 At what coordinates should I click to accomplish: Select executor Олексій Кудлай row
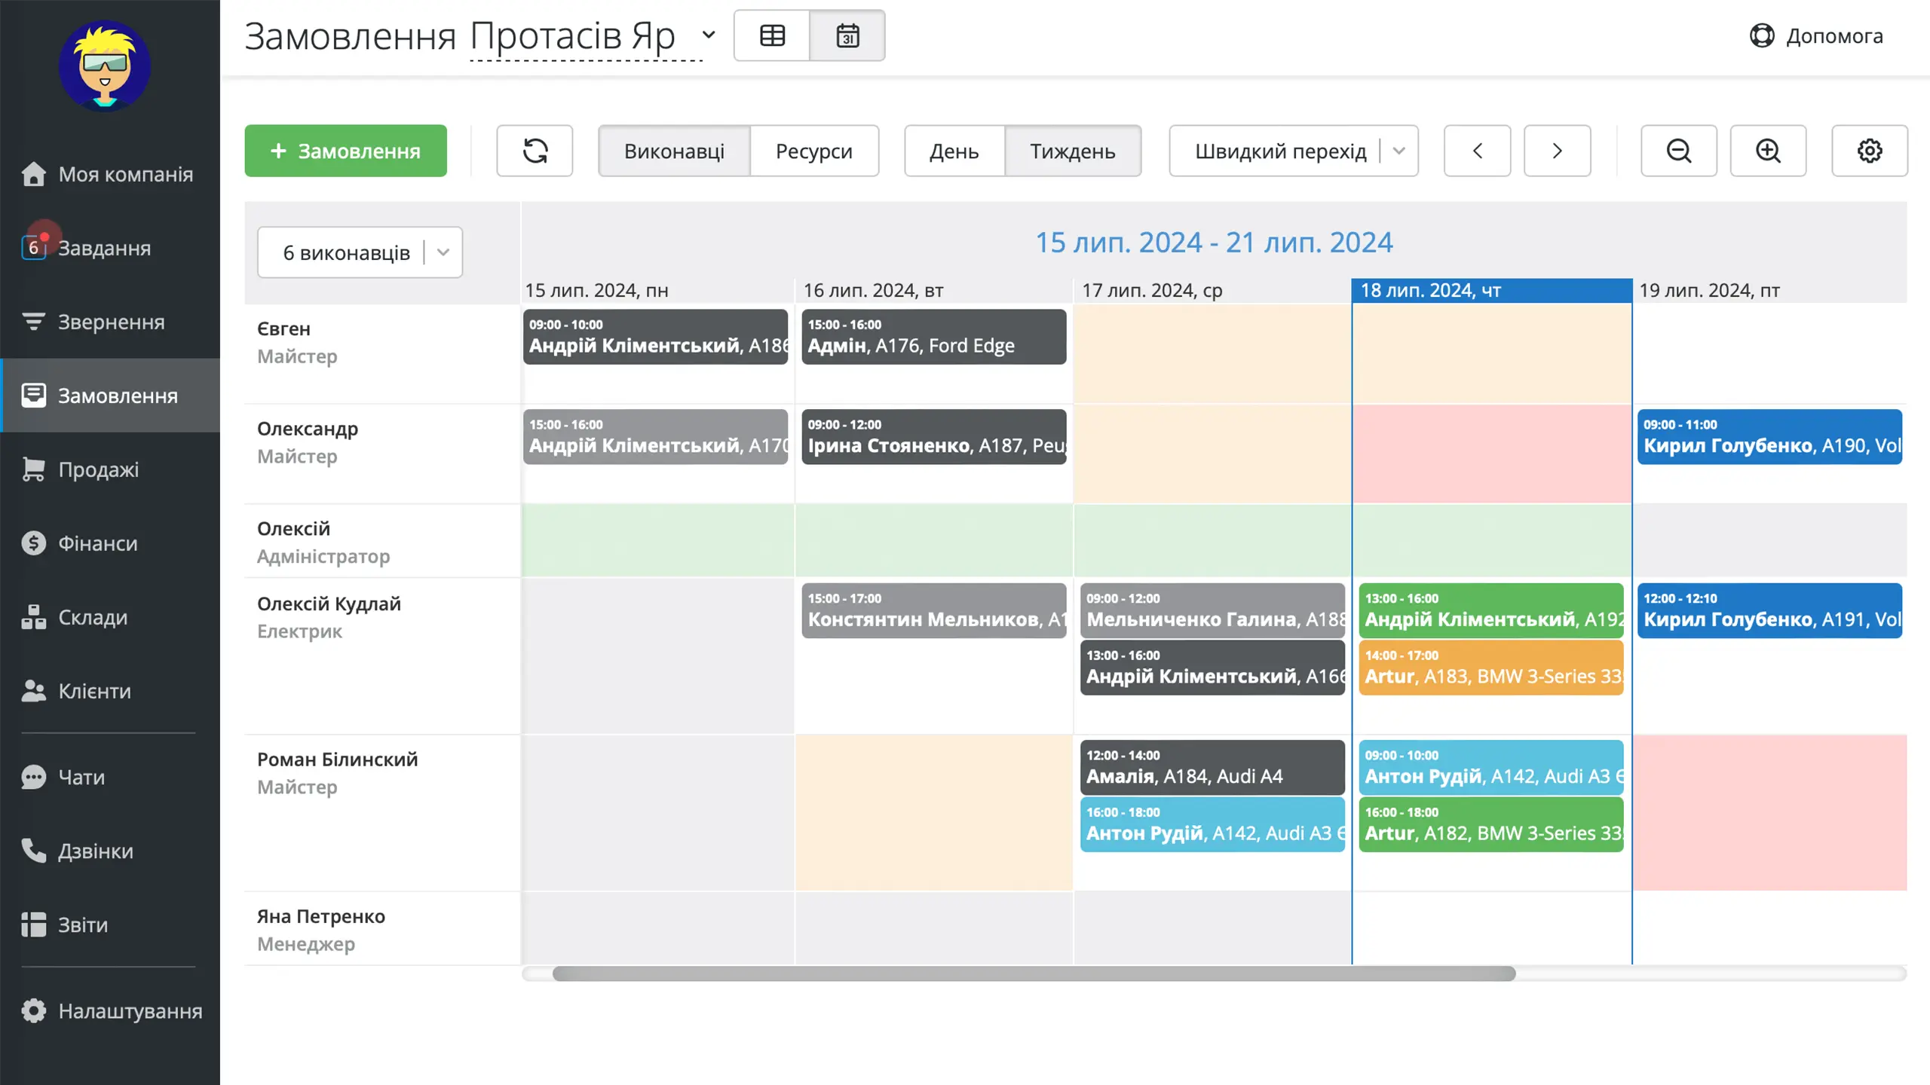382,656
